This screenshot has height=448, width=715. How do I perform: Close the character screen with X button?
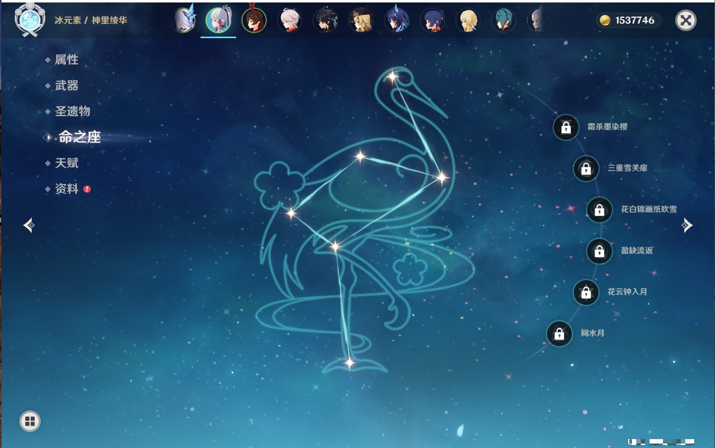[686, 20]
